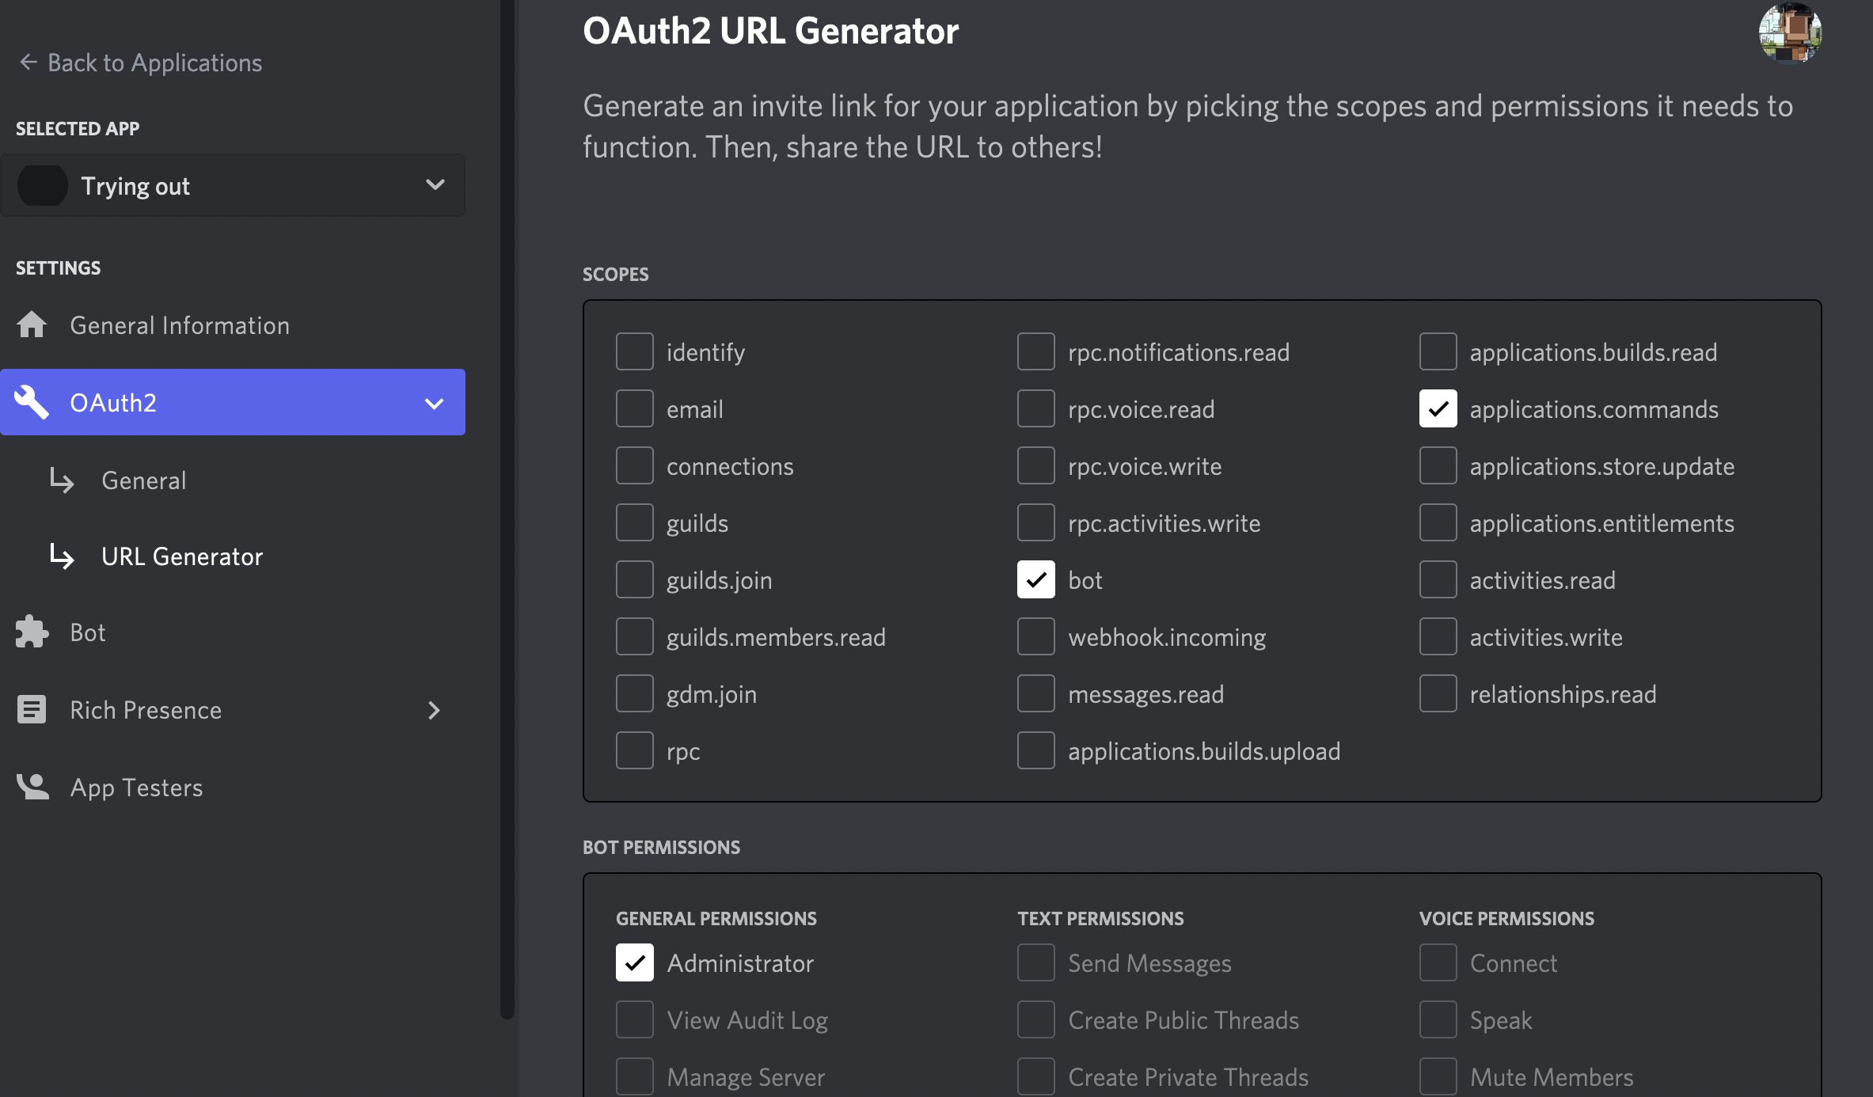Click the sub-item arrow icon beside URL Generator
This screenshot has height=1097, width=1873.
click(x=62, y=556)
